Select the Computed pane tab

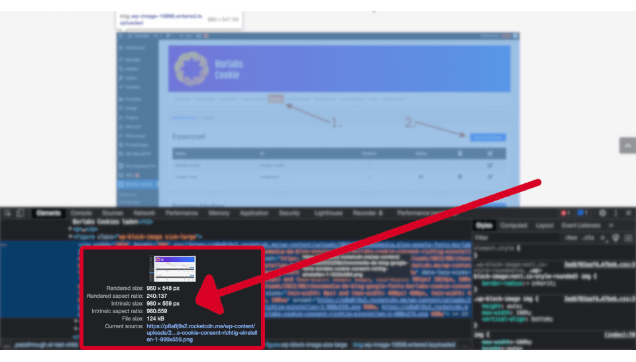click(x=514, y=226)
